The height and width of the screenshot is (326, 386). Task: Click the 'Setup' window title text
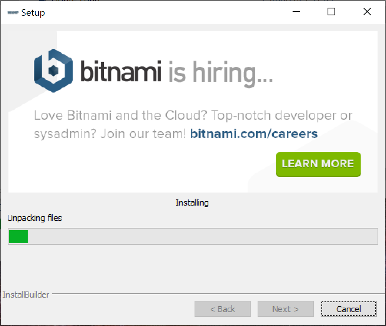pos(33,13)
